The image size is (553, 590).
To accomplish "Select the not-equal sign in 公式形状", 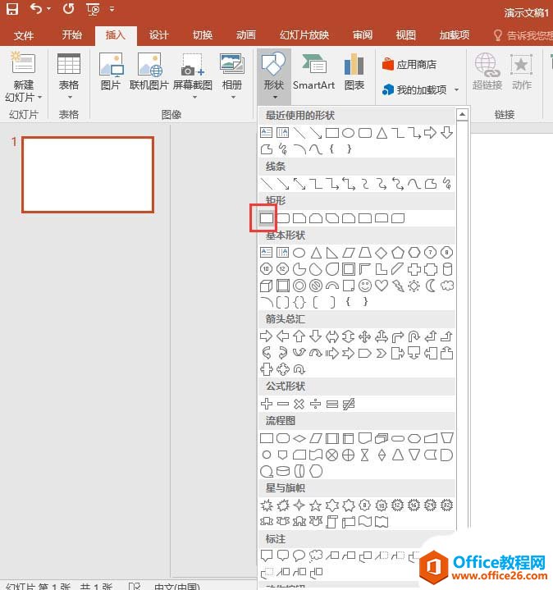I will pos(349,404).
